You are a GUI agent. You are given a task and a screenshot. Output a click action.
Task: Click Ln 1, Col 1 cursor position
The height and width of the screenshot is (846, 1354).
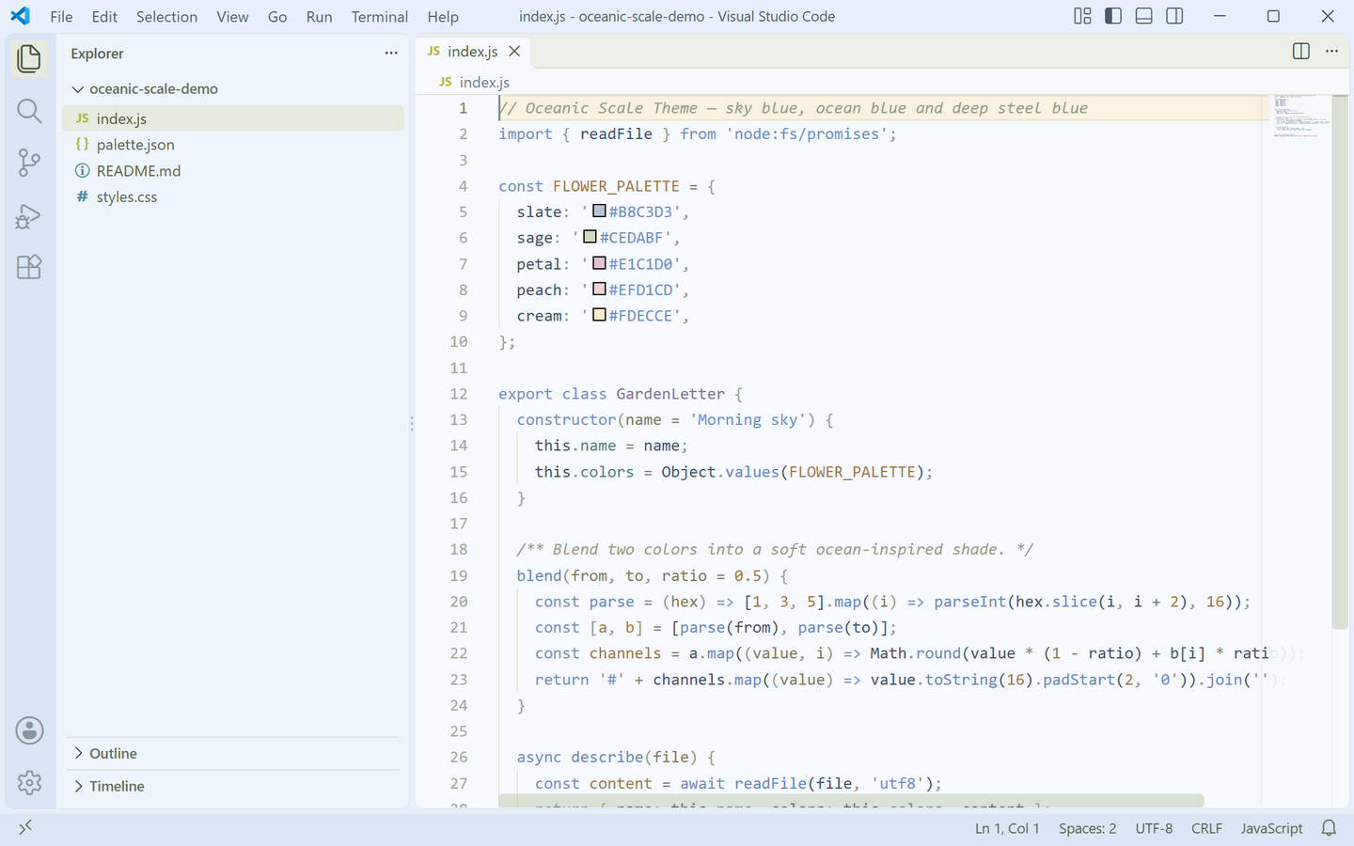[1007, 828]
